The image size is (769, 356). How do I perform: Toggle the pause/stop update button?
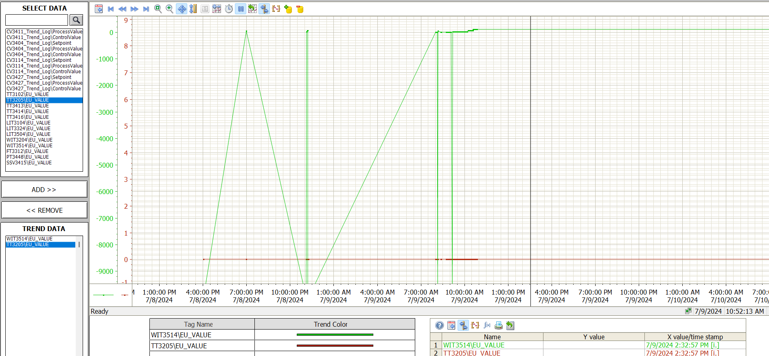click(241, 9)
